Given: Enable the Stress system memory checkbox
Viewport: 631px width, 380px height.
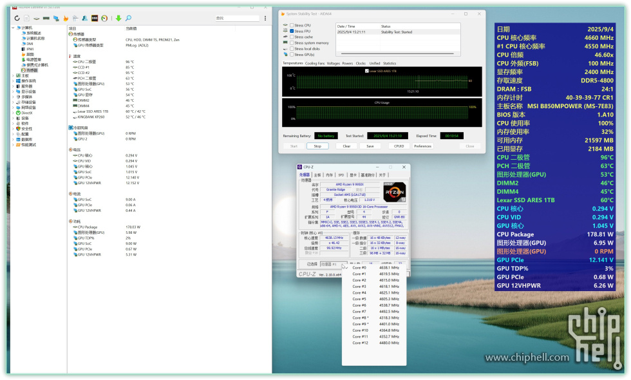Looking at the screenshot, I should click(x=292, y=43).
